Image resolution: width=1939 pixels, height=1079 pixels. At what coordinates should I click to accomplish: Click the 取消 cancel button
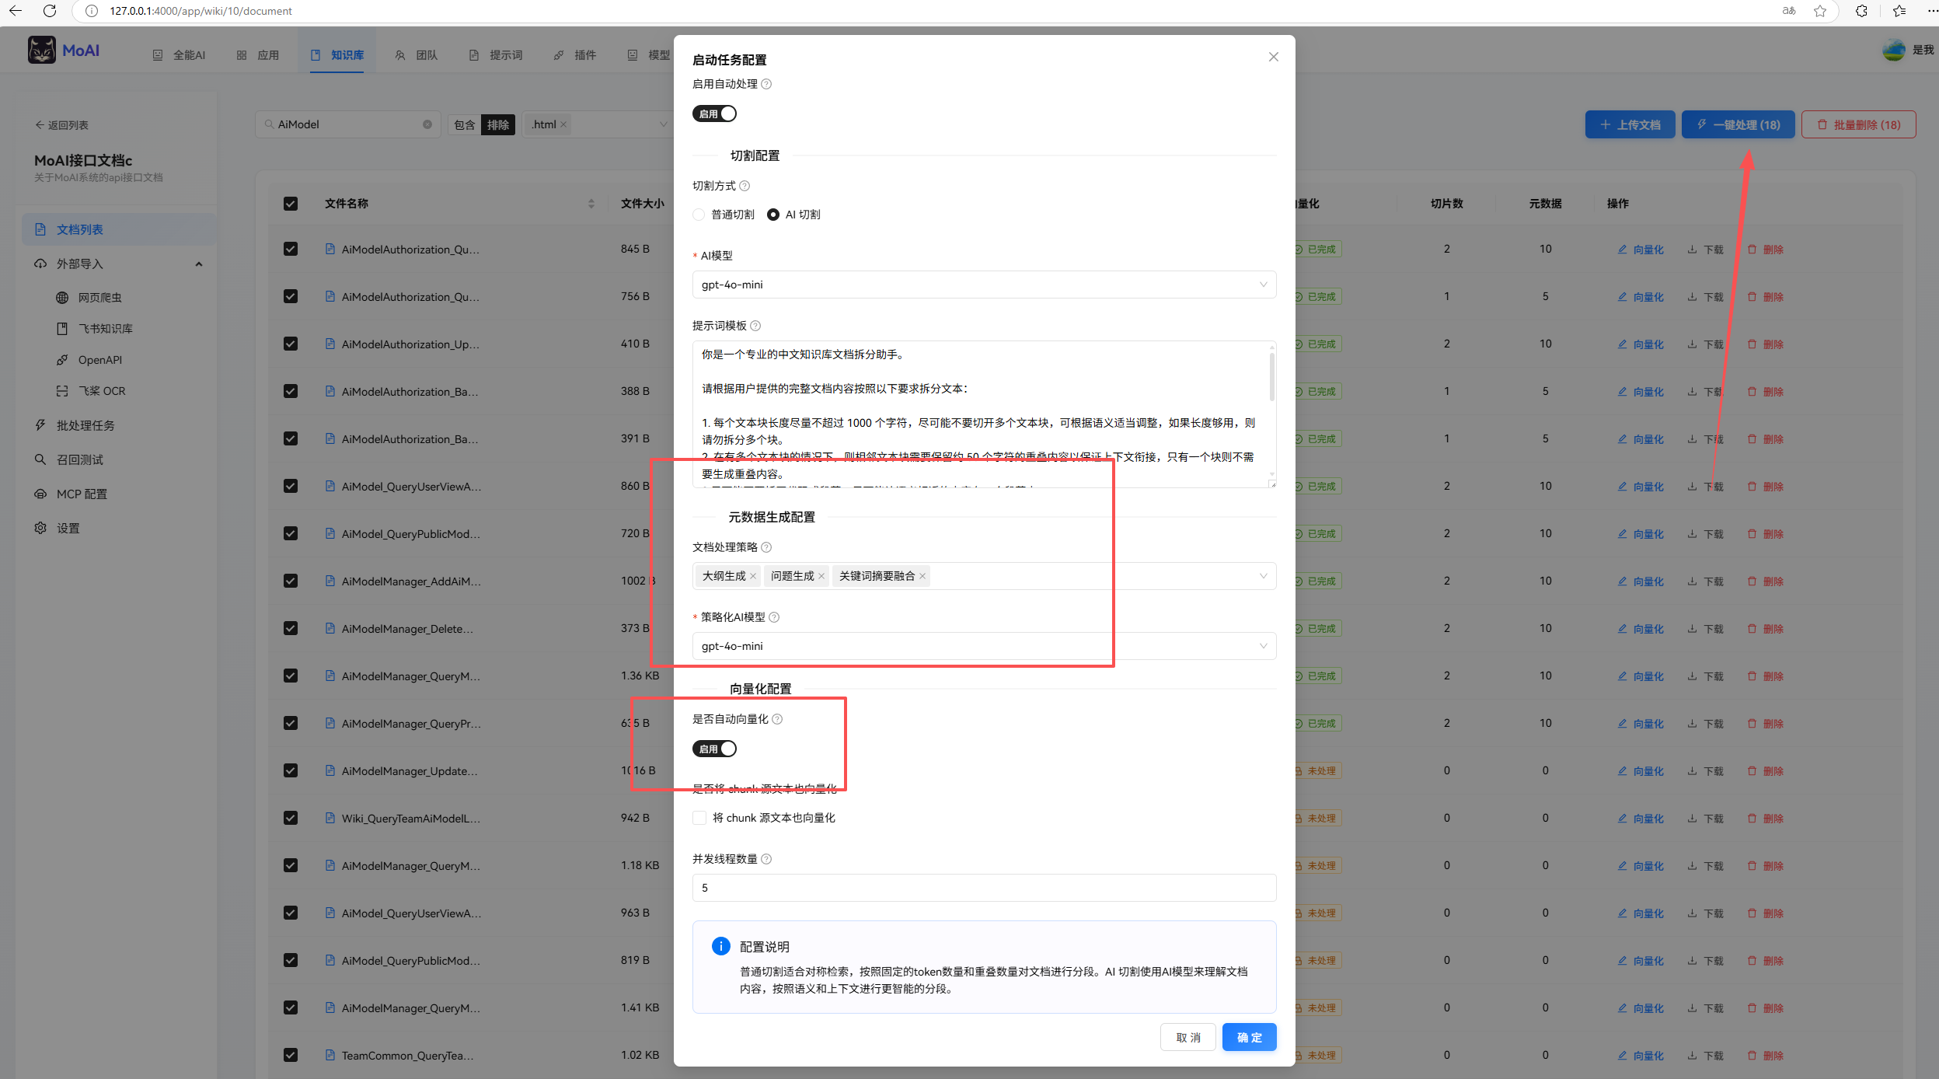(1187, 1037)
